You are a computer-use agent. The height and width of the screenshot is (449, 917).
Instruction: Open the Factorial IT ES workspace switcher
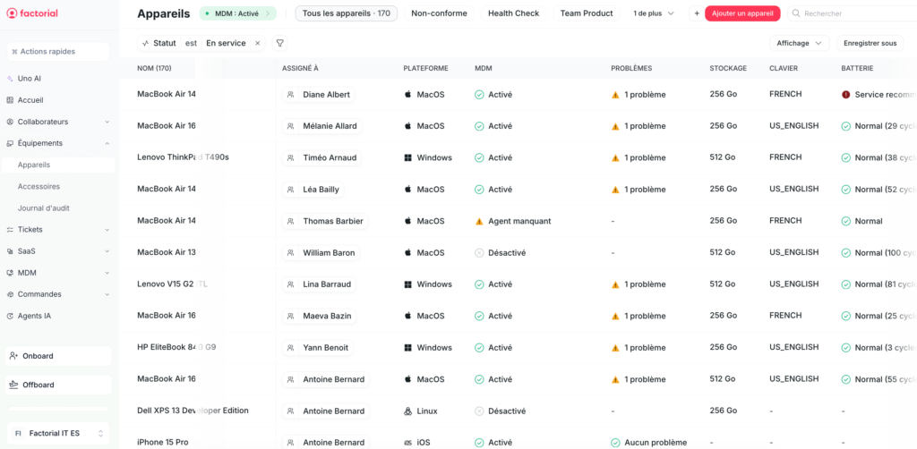(58, 433)
